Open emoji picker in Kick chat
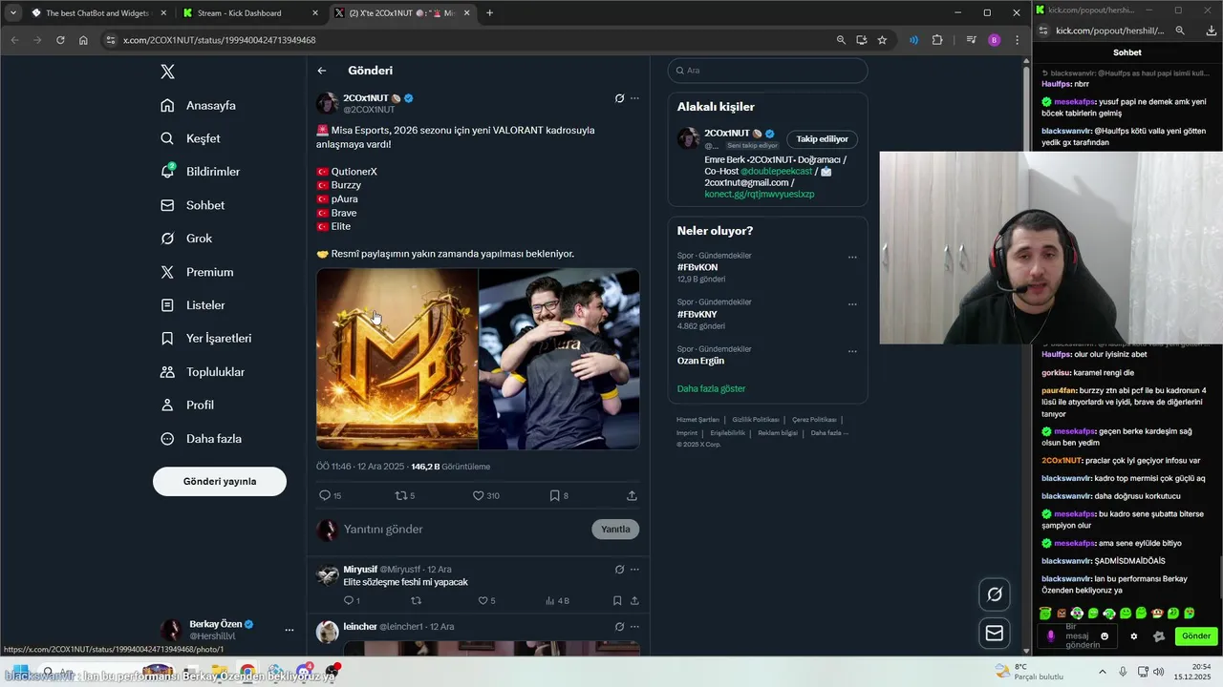 [x=1105, y=636]
